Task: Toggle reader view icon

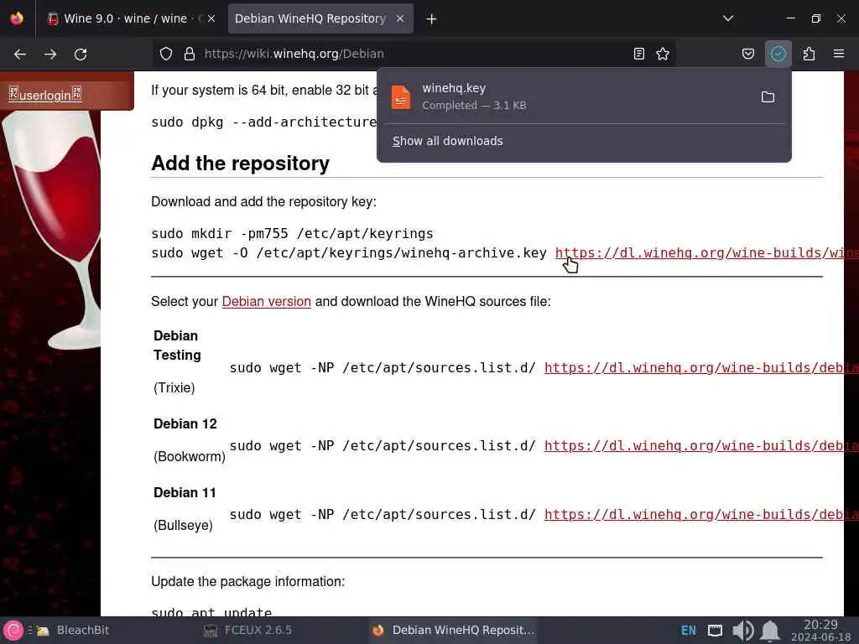Action: pos(638,54)
